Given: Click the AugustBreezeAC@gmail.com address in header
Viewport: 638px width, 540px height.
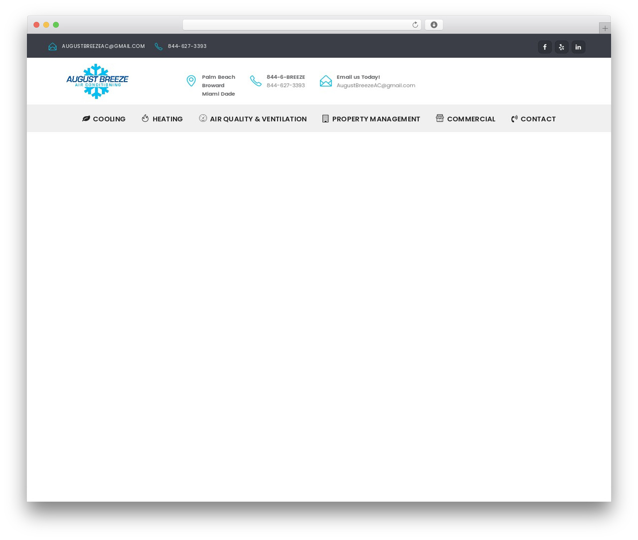Looking at the screenshot, I should 376,85.
